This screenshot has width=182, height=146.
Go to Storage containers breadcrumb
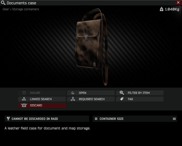click(26, 9)
